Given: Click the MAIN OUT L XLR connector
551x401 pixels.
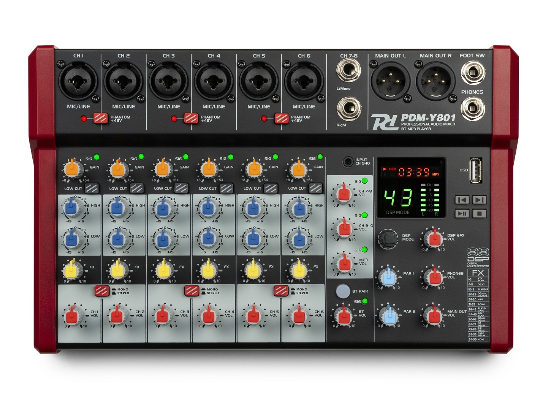Looking at the screenshot, I should pos(390,81).
